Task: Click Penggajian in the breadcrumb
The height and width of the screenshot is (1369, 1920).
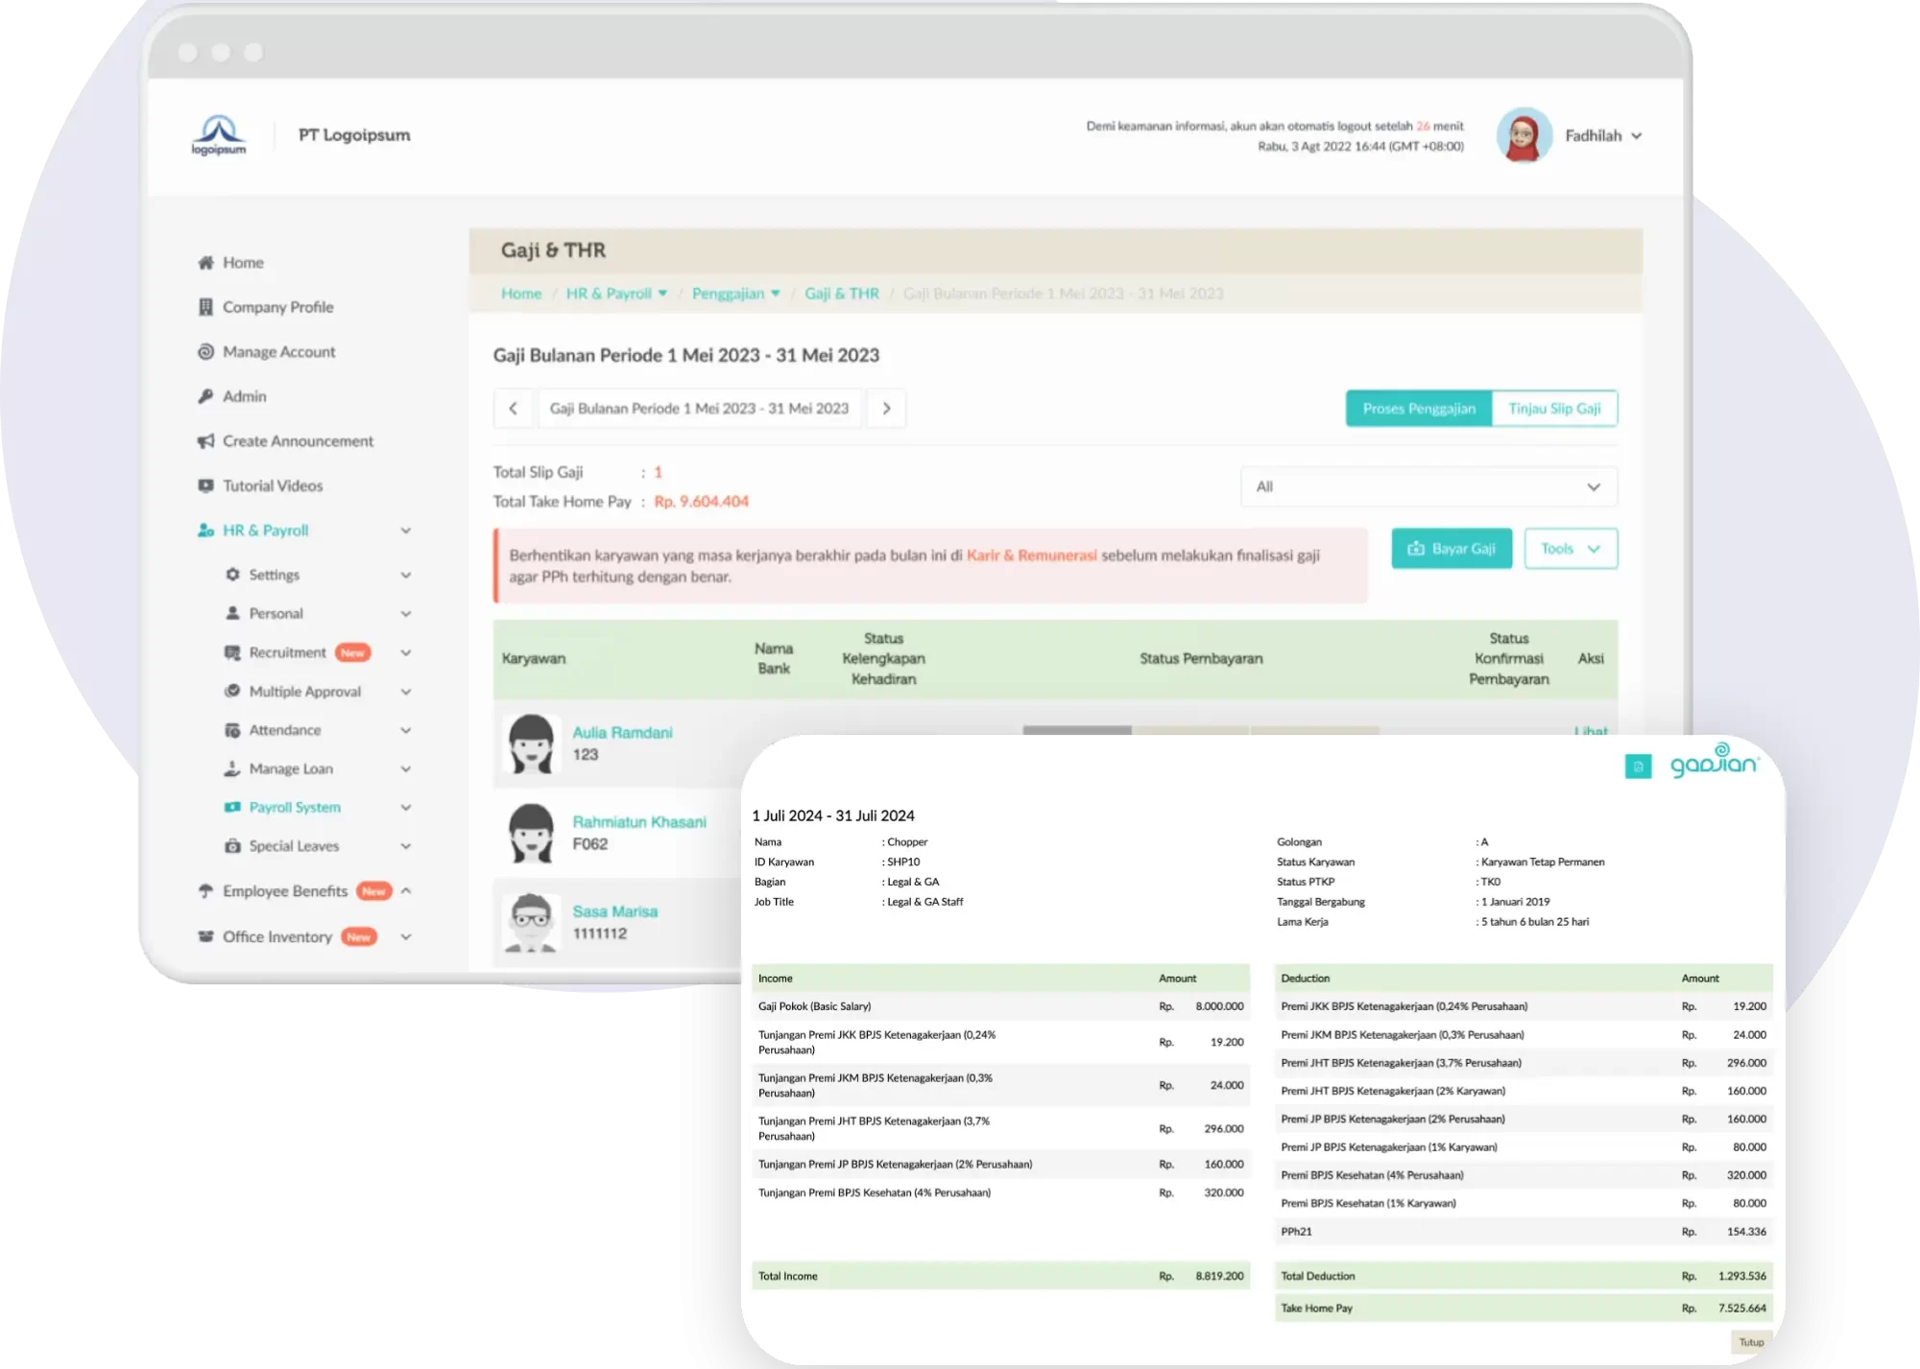Action: 729,294
